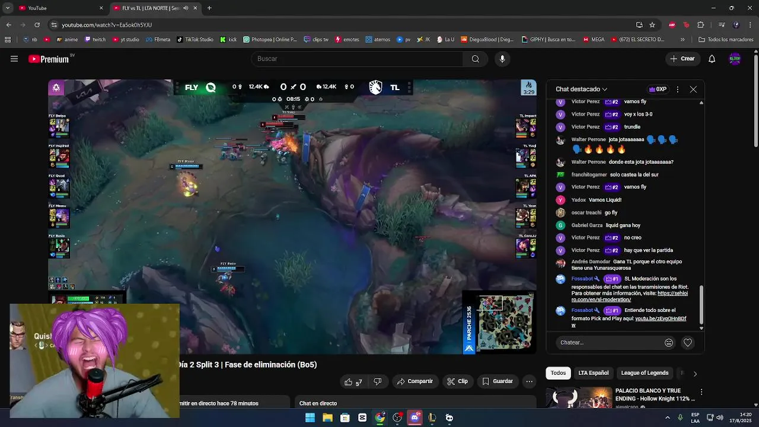Click the Crear button

(x=683, y=59)
